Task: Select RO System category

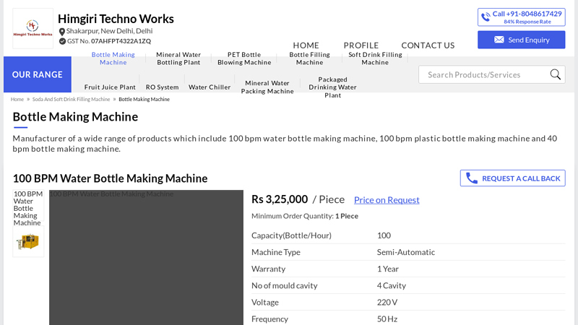Action: coord(162,87)
